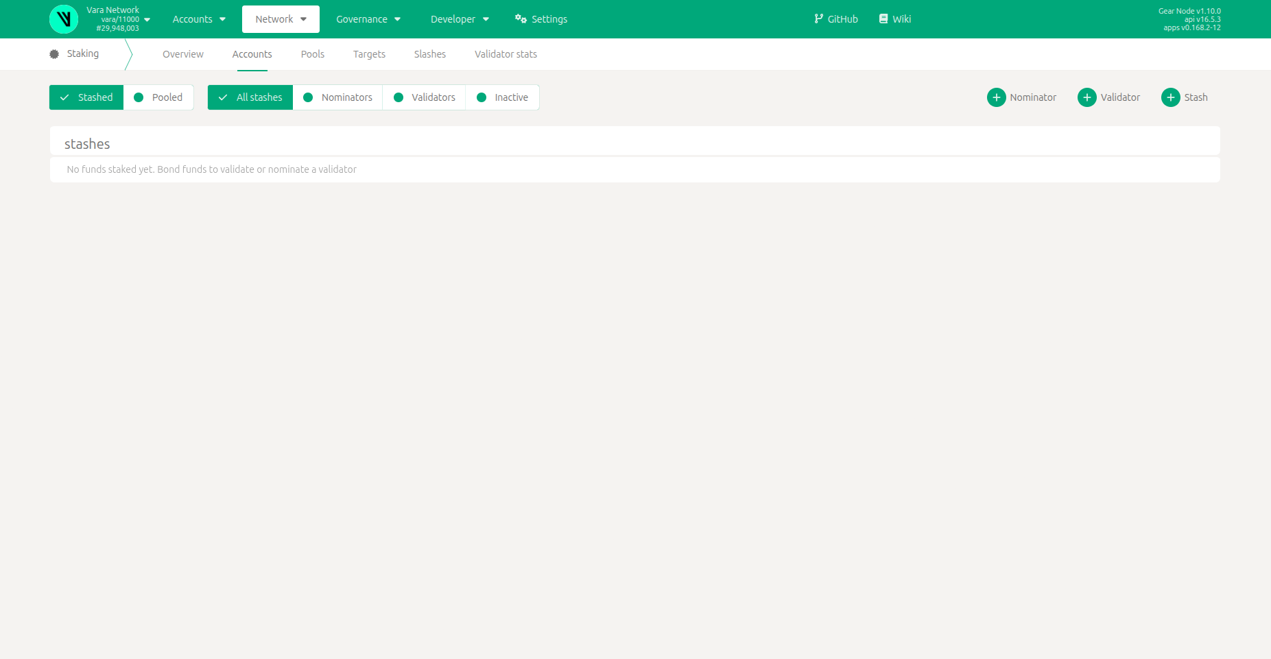Click the 'No funds staked yet' message

(211, 169)
